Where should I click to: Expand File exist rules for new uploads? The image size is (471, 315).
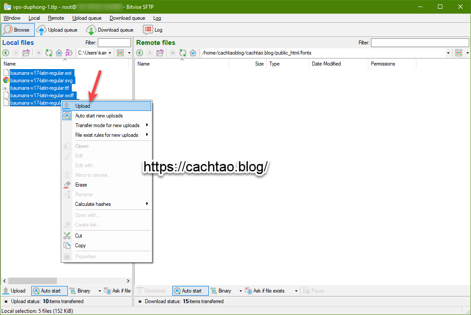pos(107,135)
